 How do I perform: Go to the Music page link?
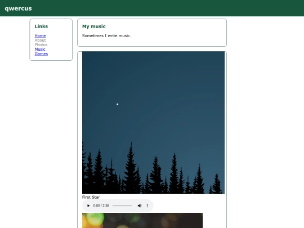[x=40, y=49]
